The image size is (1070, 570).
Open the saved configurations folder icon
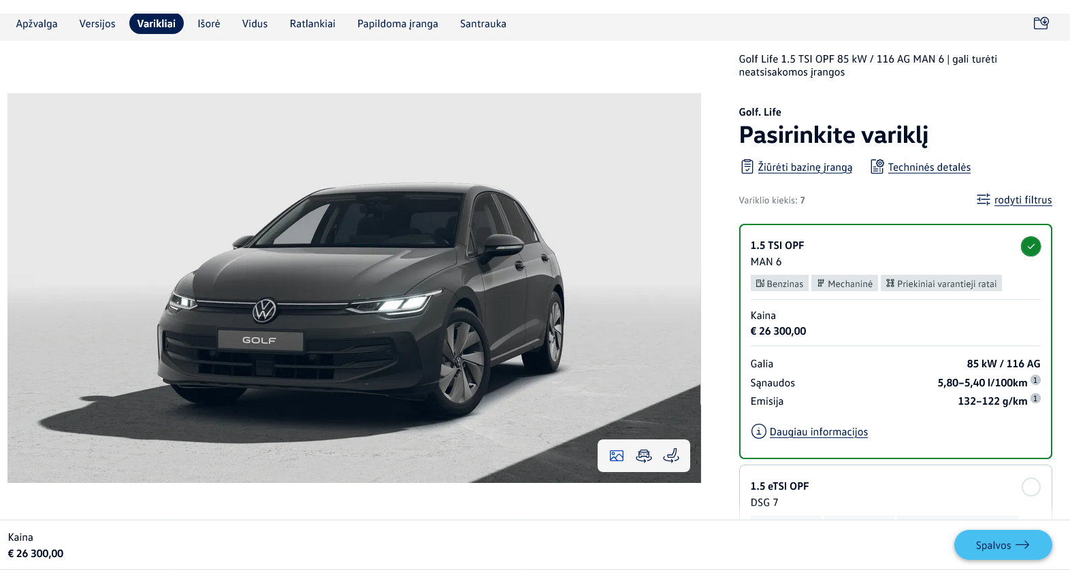point(1041,24)
